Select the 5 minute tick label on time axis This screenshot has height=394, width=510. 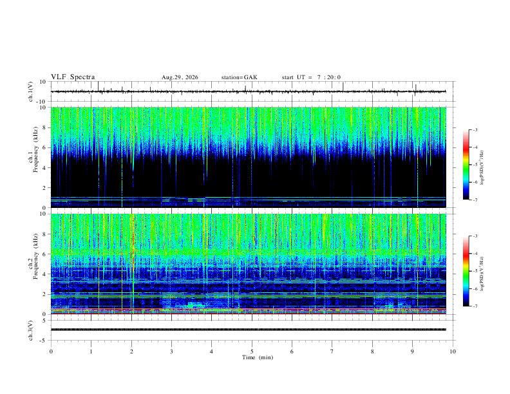click(252, 352)
